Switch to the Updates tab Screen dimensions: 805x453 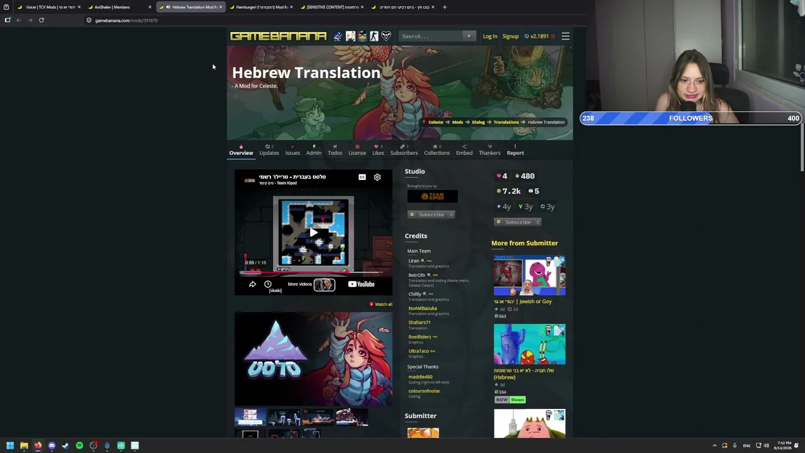point(269,150)
